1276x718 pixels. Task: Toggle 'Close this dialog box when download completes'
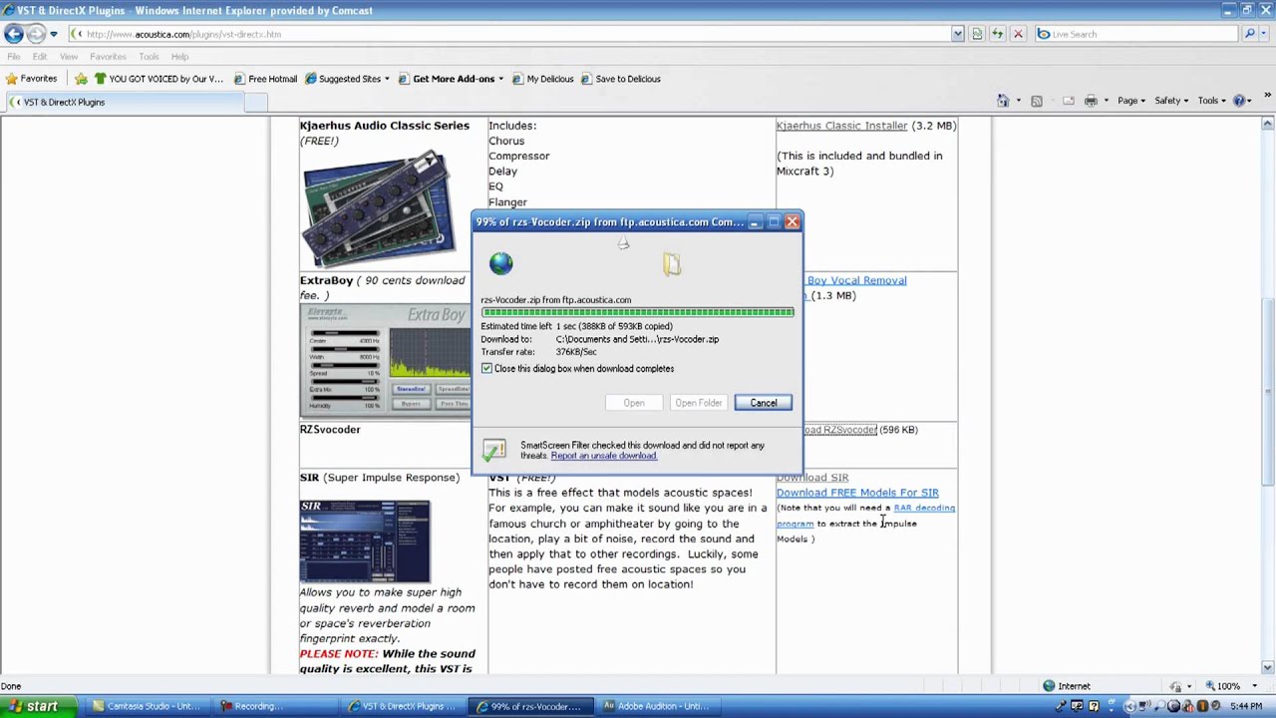click(486, 369)
